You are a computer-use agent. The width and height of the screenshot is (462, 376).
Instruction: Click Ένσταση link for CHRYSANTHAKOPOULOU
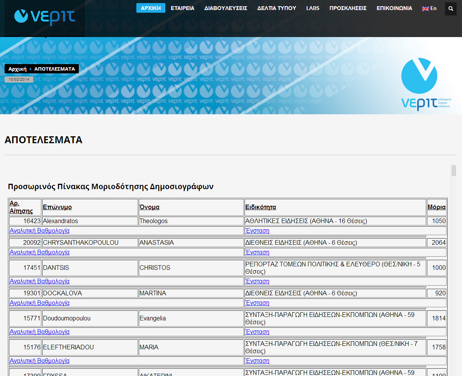257,252
